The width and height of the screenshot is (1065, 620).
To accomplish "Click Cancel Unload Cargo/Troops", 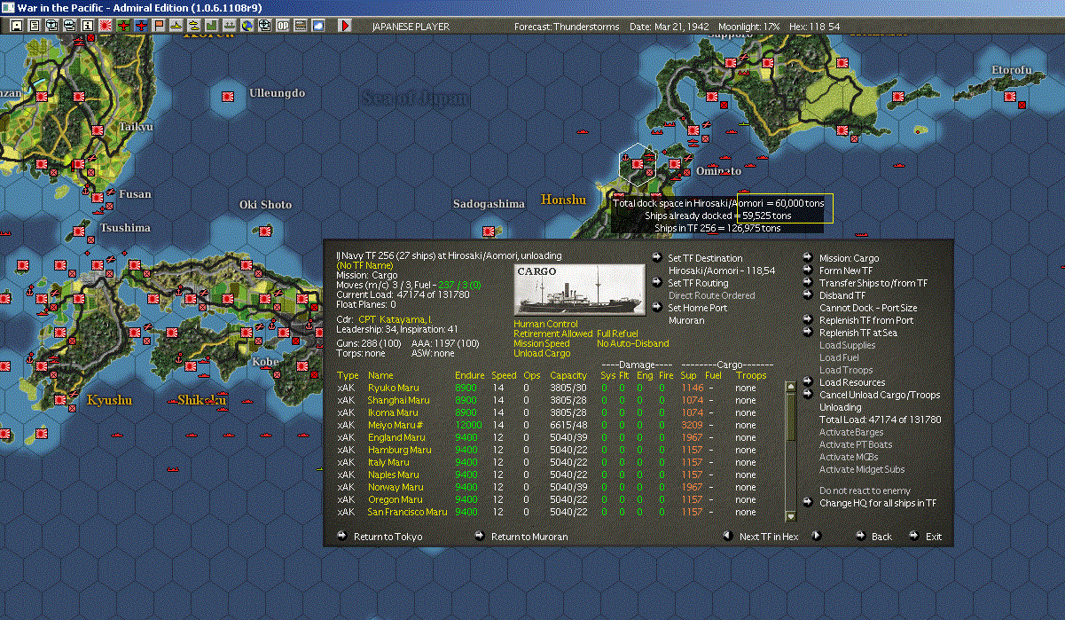I will pos(880,395).
